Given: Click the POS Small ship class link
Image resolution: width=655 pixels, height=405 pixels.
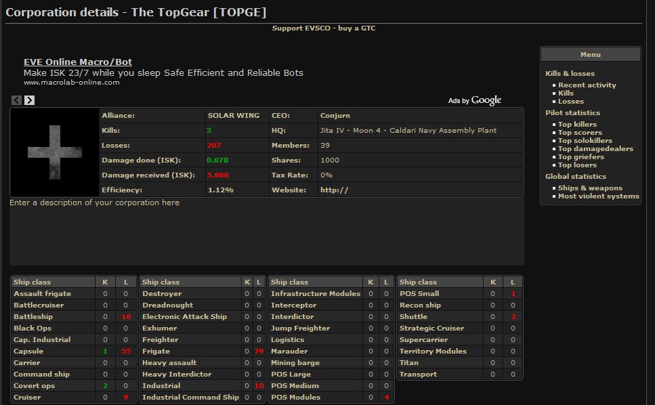Looking at the screenshot, I should pyautogui.click(x=419, y=293).
